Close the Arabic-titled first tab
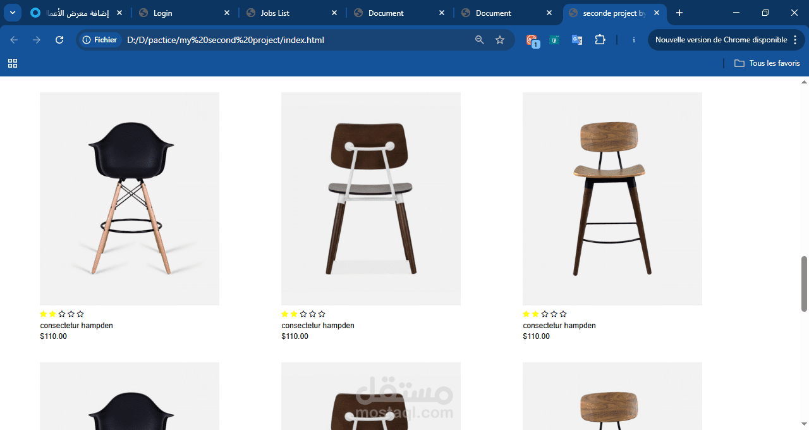Viewport: 809px width, 430px height. [x=119, y=13]
